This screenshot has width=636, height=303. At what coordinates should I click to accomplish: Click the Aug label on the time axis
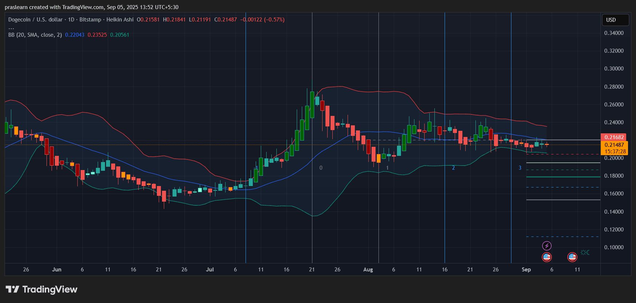pos(368,270)
